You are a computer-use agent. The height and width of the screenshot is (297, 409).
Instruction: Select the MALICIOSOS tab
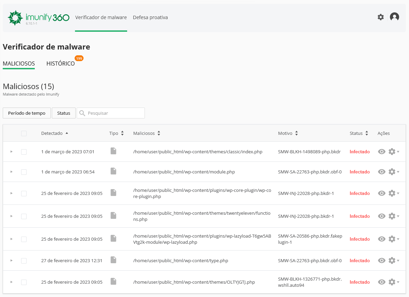tap(19, 64)
